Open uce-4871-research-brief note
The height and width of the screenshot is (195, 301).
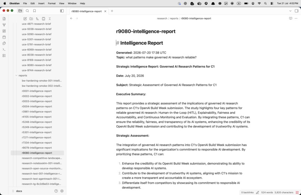(36, 24)
